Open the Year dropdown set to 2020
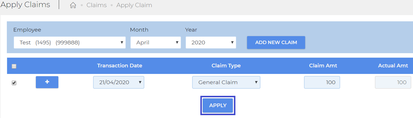 click(x=211, y=43)
